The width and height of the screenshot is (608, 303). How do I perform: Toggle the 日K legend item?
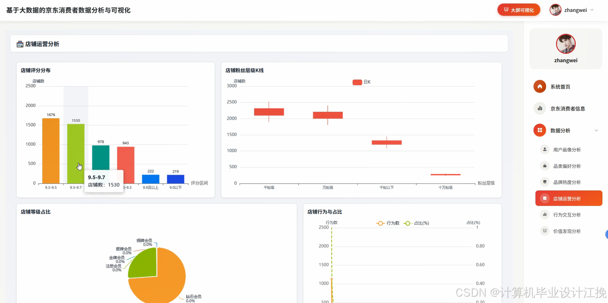[x=361, y=82]
